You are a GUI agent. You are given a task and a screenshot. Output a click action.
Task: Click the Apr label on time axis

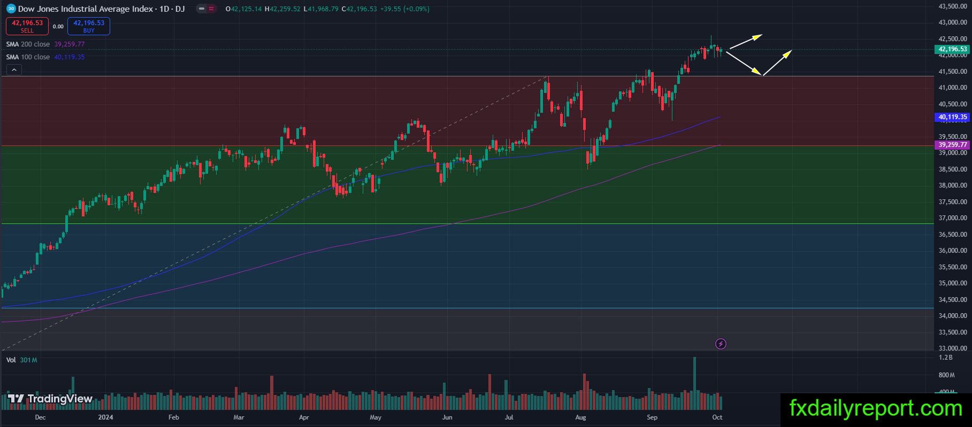304,417
